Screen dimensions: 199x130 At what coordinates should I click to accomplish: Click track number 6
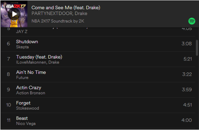click(8, 44)
